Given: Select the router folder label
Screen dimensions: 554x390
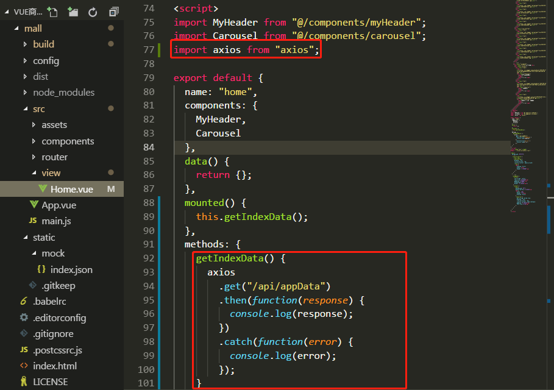Looking at the screenshot, I should (x=54, y=157).
